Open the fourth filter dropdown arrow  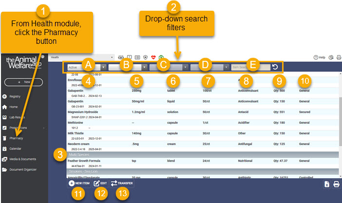pyautogui.click(x=226, y=67)
